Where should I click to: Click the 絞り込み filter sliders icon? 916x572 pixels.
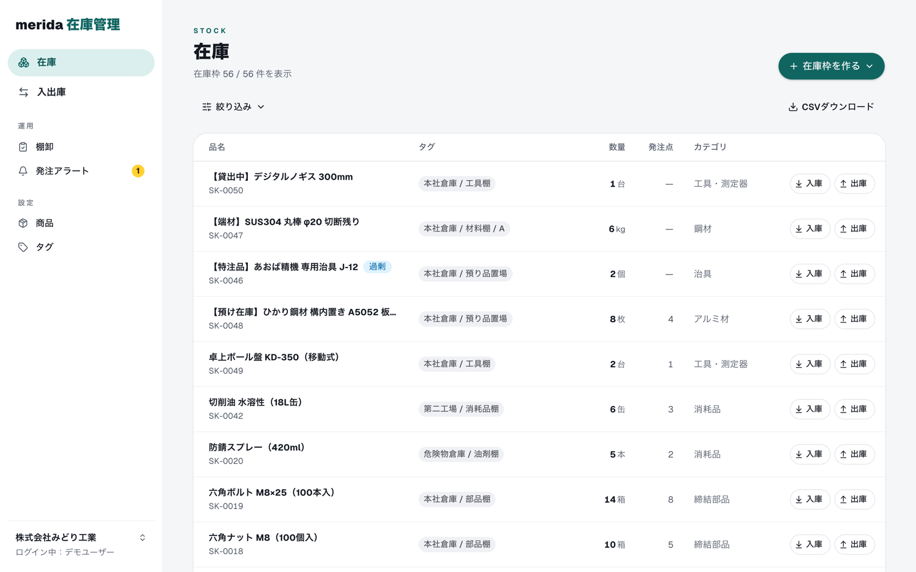(207, 107)
